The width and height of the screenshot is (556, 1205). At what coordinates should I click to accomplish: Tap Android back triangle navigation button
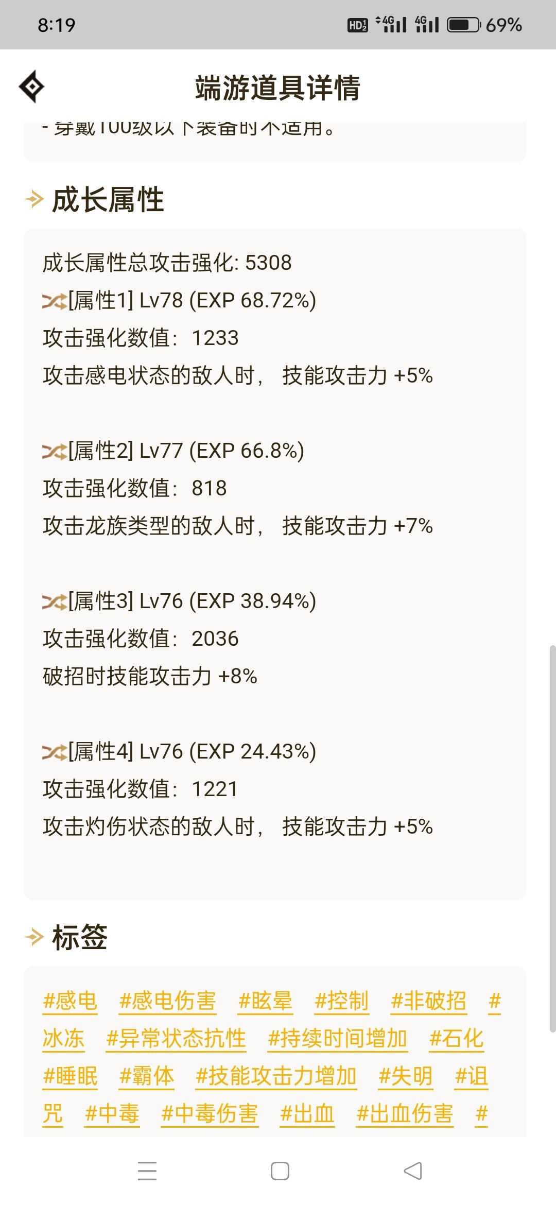coord(413,1171)
